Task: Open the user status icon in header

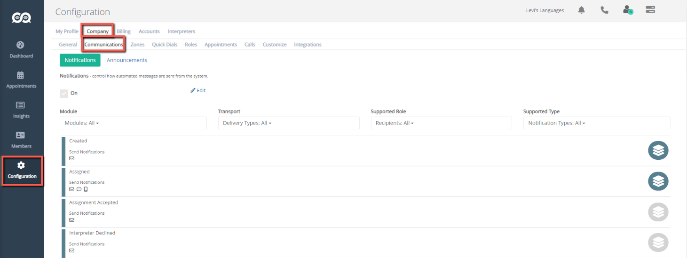Action: 627,10
